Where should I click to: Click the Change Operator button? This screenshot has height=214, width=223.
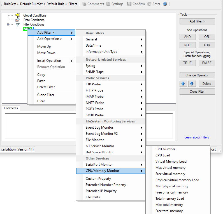(x=197, y=75)
